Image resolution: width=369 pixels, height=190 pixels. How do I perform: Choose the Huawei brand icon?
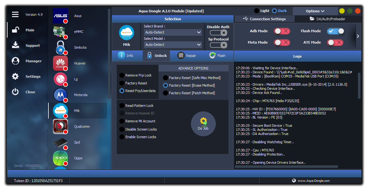click(x=60, y=63)
